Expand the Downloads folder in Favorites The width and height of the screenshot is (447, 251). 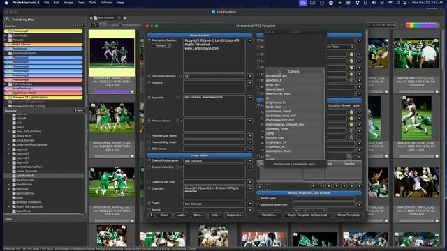(5, 36)
